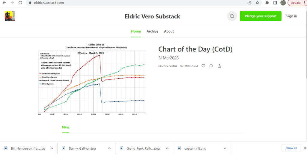Open the Chrome profile avatar
Image resolution: width=307 pixels, height=155 pixels.
283,3
